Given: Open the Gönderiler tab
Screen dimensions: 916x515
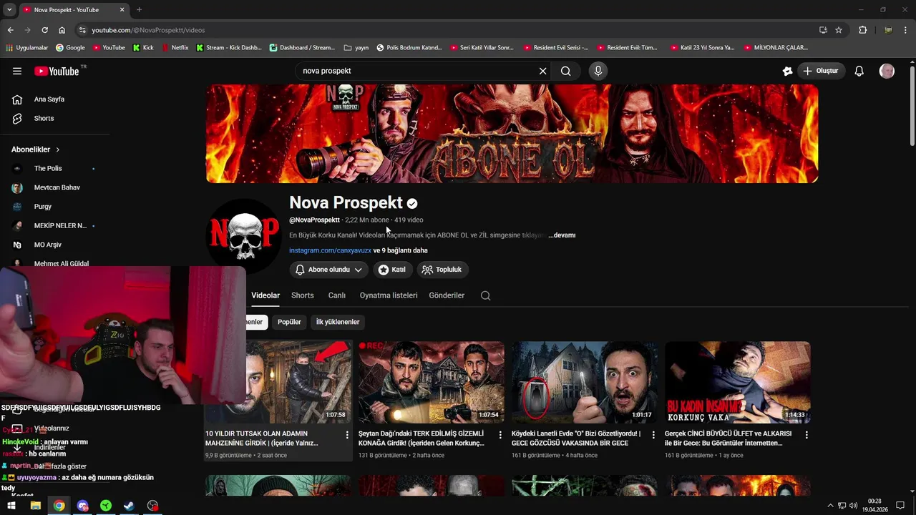Looking at the screenshot, I should (447, 295).
